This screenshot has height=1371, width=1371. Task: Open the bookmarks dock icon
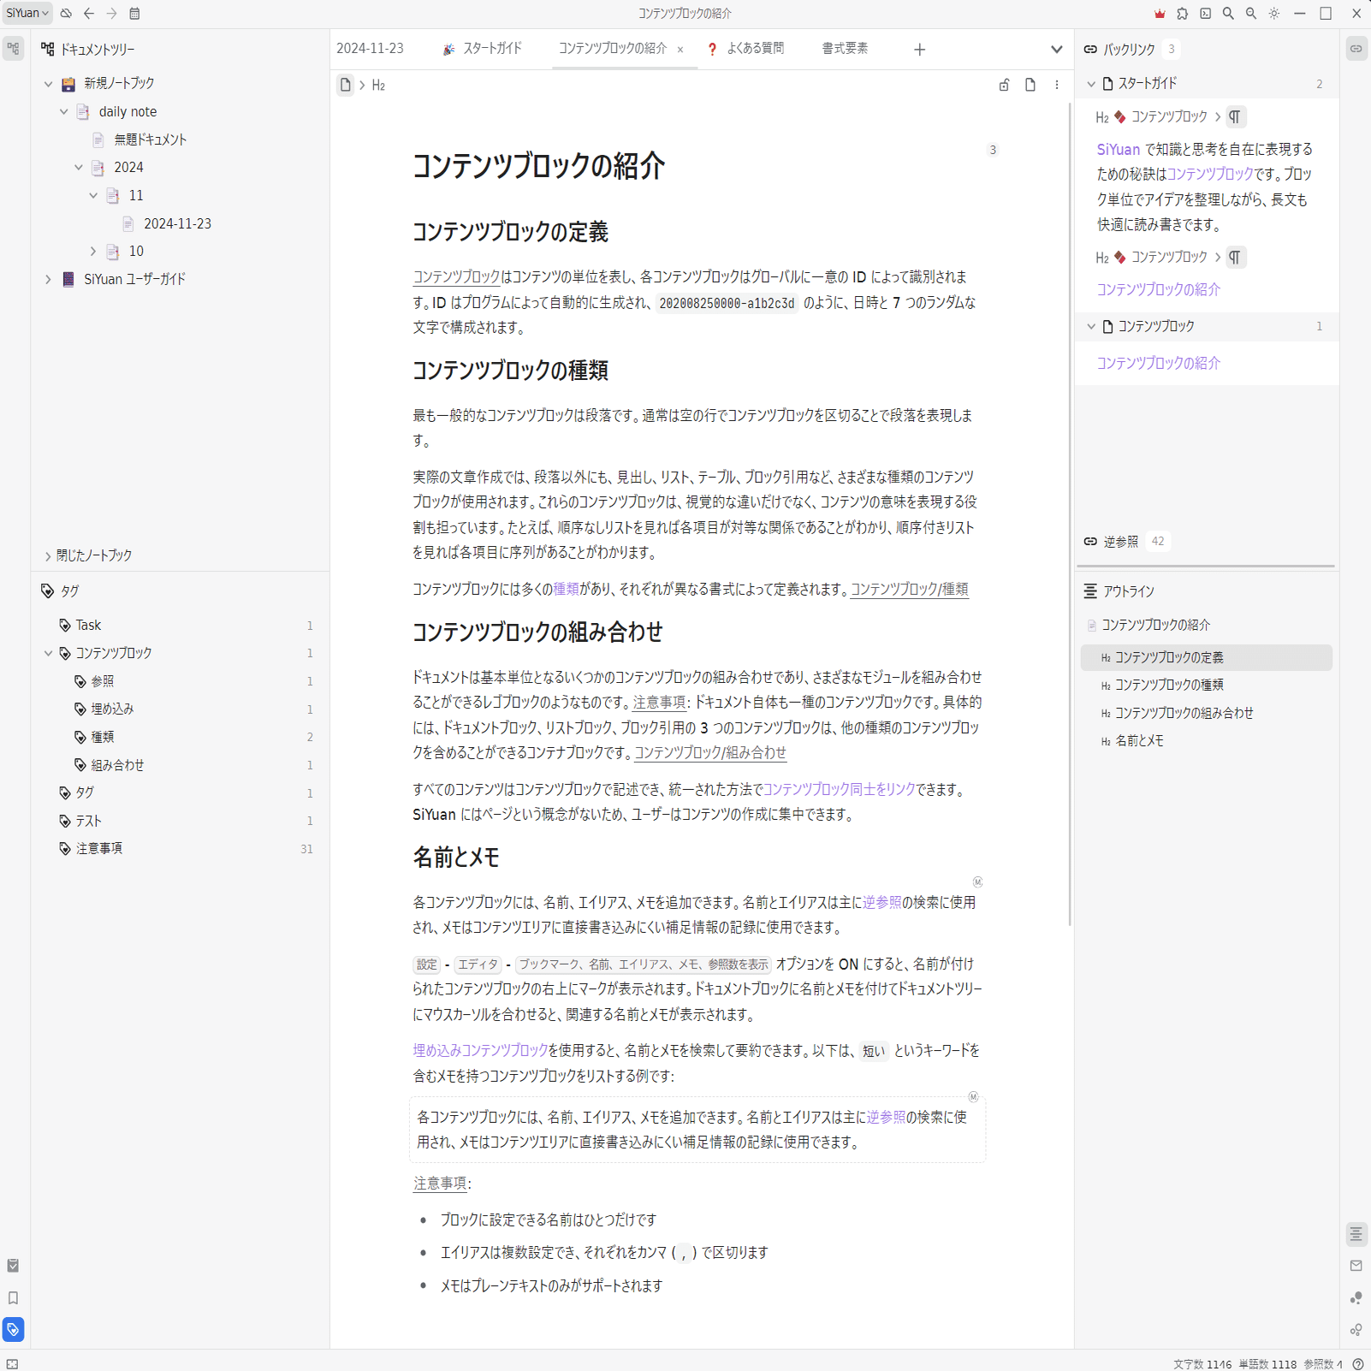point(14,1298)
